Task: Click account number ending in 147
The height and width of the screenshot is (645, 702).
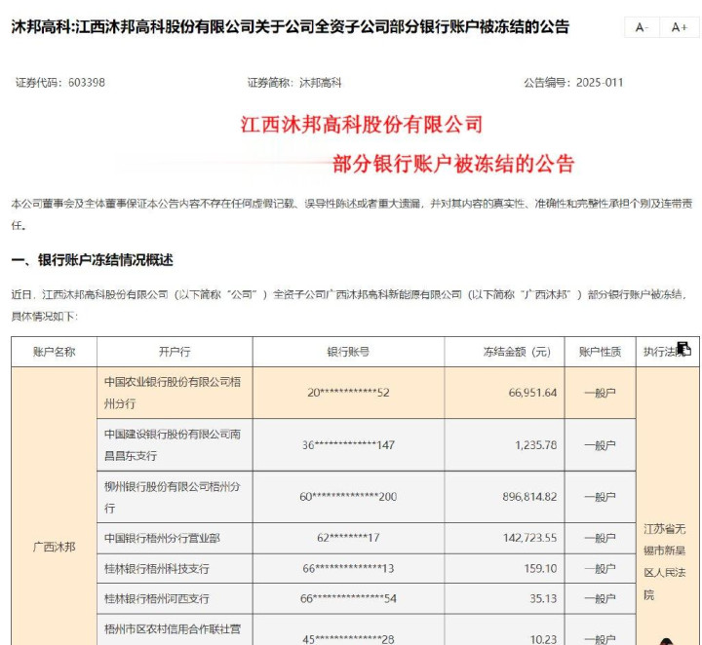Action: point(348,445)
